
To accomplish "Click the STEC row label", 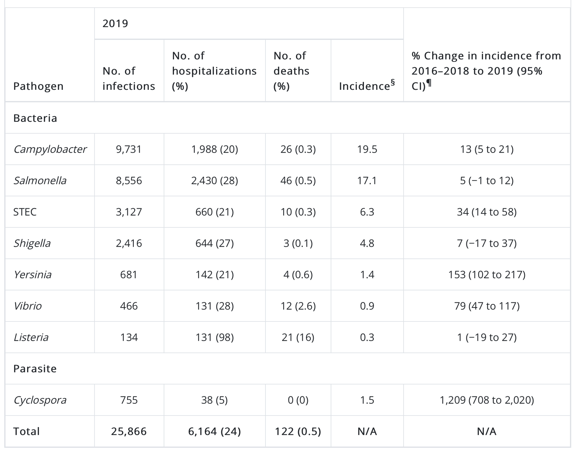I will (x=25, y=212).
